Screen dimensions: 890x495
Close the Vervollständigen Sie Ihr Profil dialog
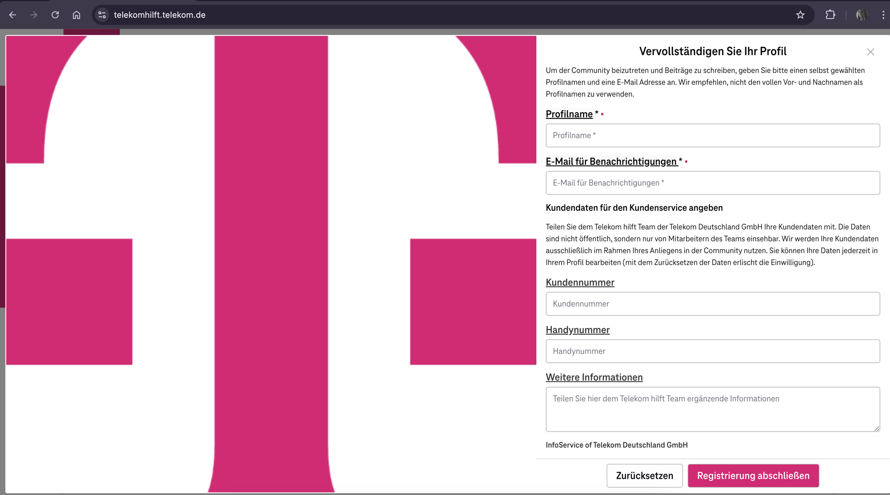(x=871, y=51)
